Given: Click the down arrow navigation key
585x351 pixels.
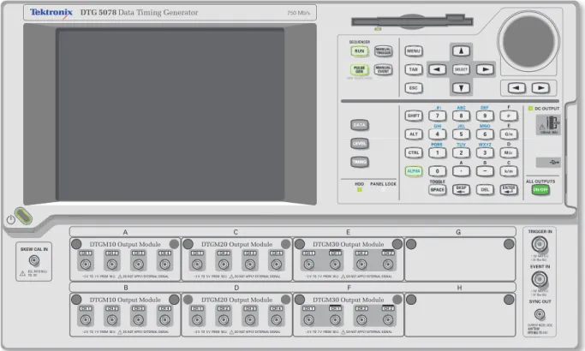Looking at the screenshot, I should [x=461, y=88].
